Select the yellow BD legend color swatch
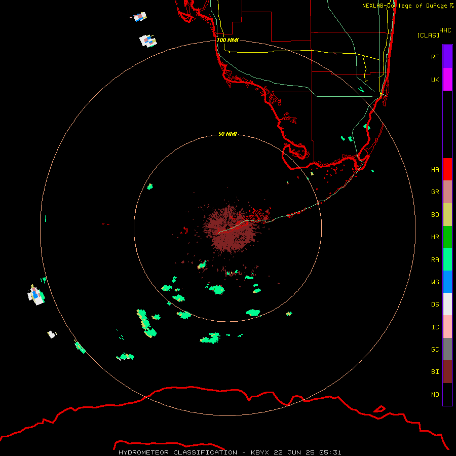 click(x=447, y=215)
